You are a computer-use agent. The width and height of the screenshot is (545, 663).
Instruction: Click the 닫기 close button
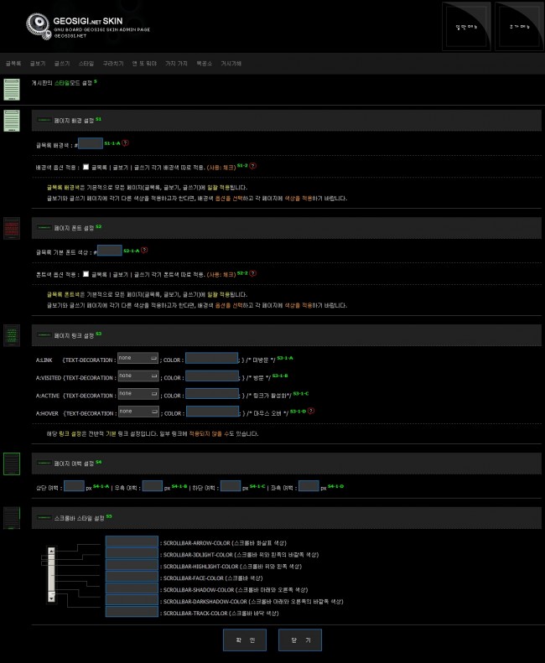point(300,640)
